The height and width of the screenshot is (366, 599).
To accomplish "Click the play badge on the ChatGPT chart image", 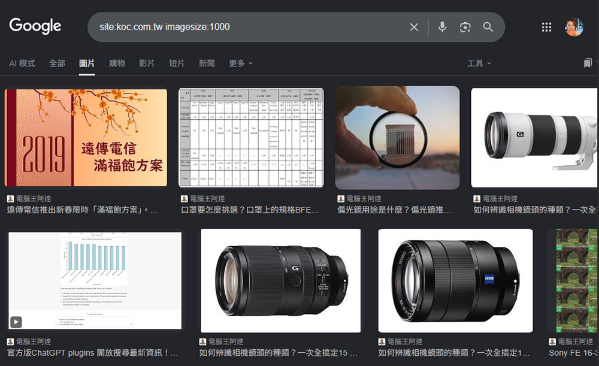I will 16,322.
